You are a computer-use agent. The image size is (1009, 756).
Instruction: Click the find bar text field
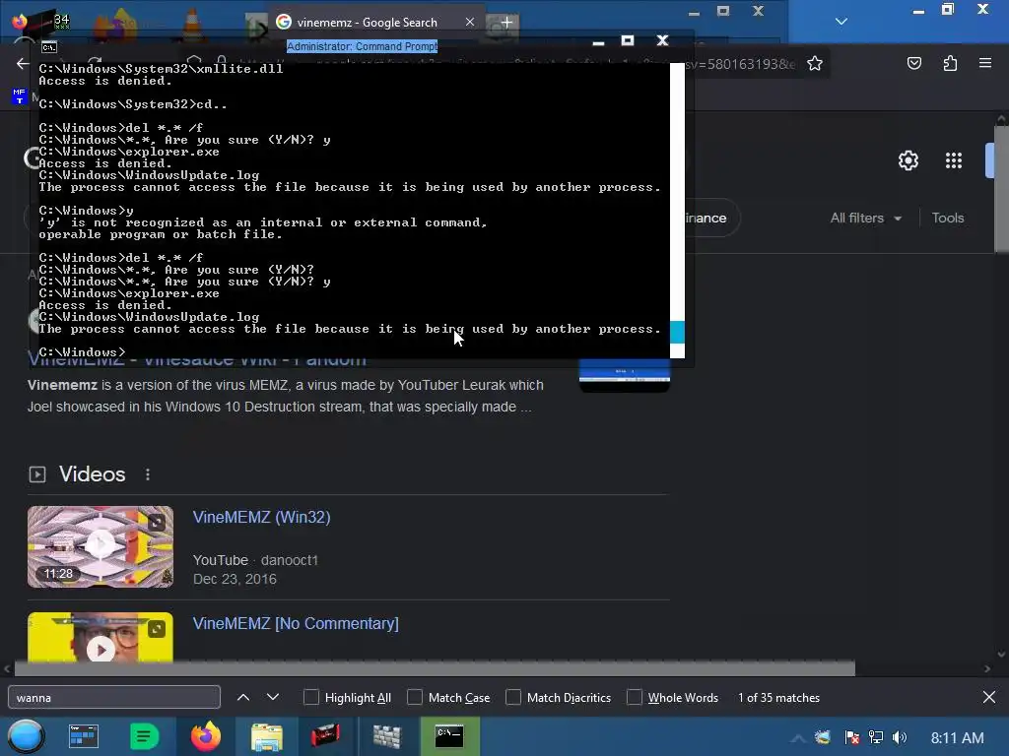[x=114, y=698]
